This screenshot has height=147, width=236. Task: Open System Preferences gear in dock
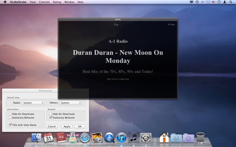pos(146,138)
